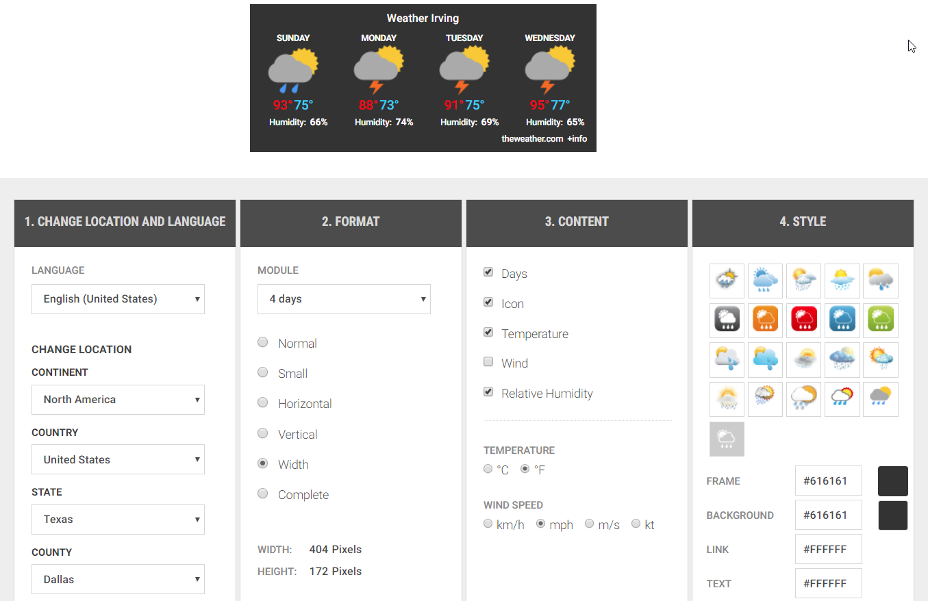Open the Language dropdown
This screenshot has width=928, height=601.
[118, 299]
